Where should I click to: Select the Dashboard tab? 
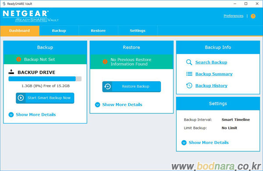20,31
